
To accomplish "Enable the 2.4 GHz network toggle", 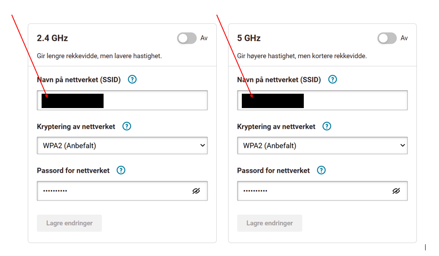I will pos(187,38).
